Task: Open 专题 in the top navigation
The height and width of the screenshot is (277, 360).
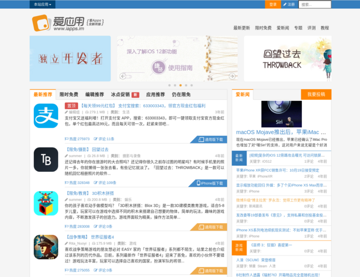Action: point(298,28)
